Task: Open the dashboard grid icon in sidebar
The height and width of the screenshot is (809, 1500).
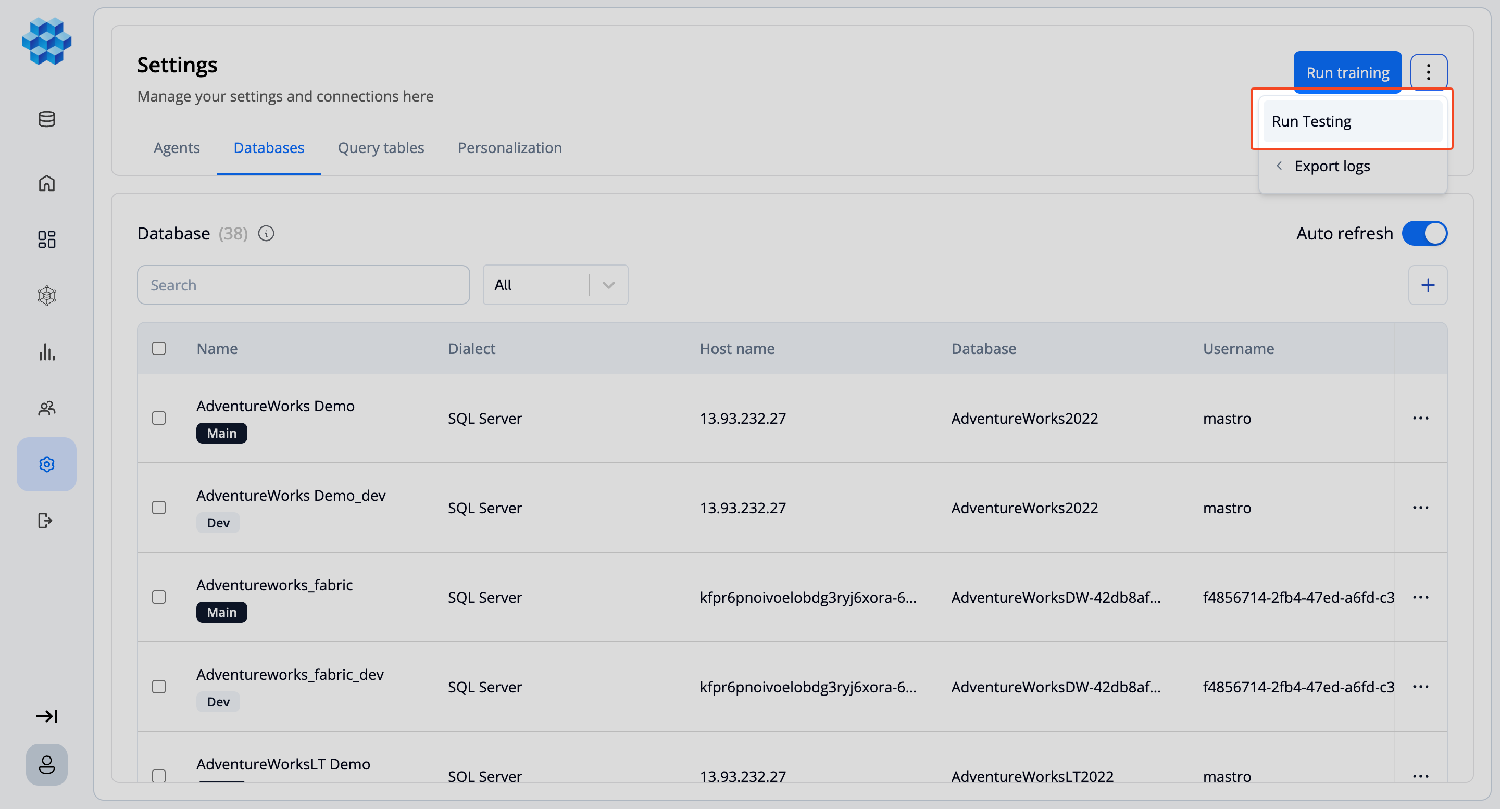Action: (46, 239)
